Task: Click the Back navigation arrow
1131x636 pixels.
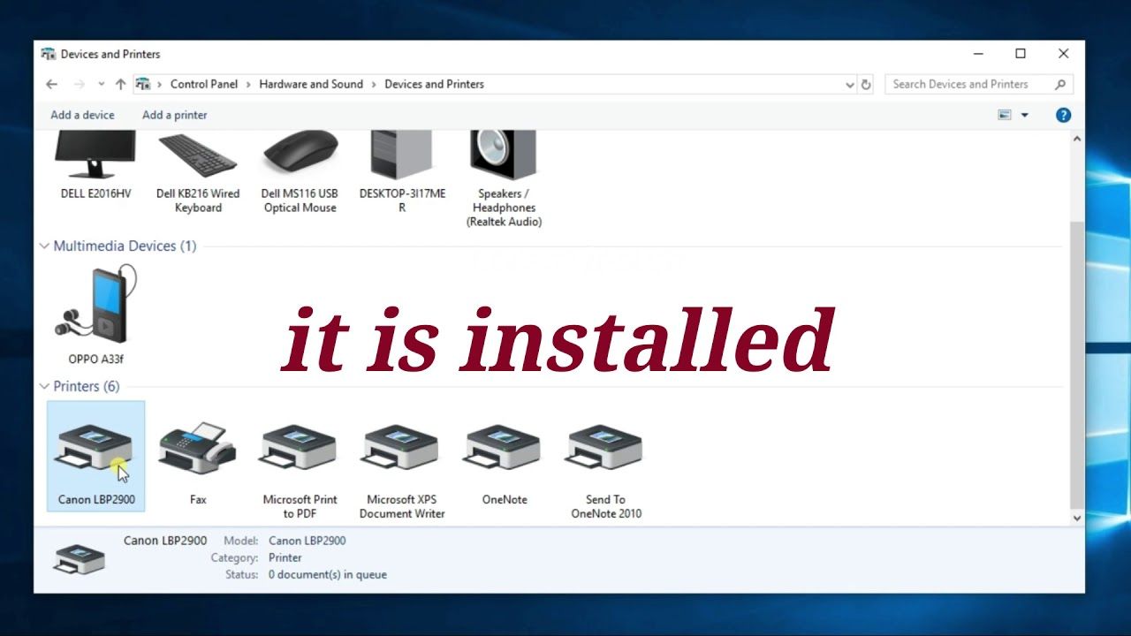Action: 51,85
